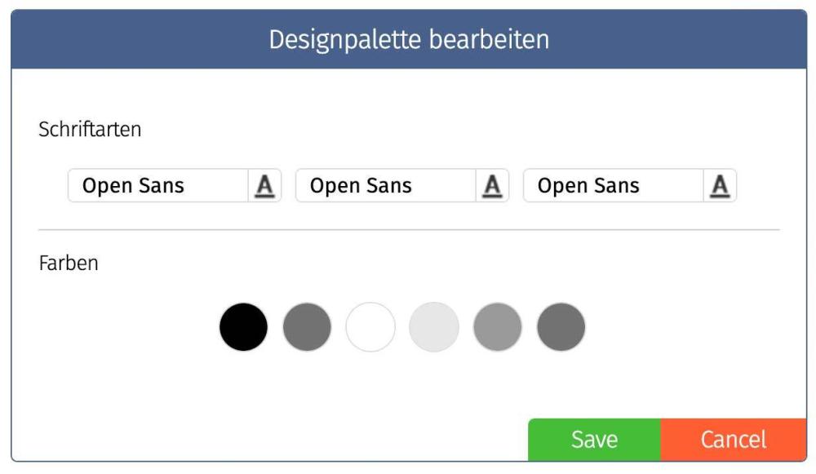Click the 'Schriftarten' section label
The height and width of the screenshot is (474, 816).
pyautogui.click(x=90, y=130)
